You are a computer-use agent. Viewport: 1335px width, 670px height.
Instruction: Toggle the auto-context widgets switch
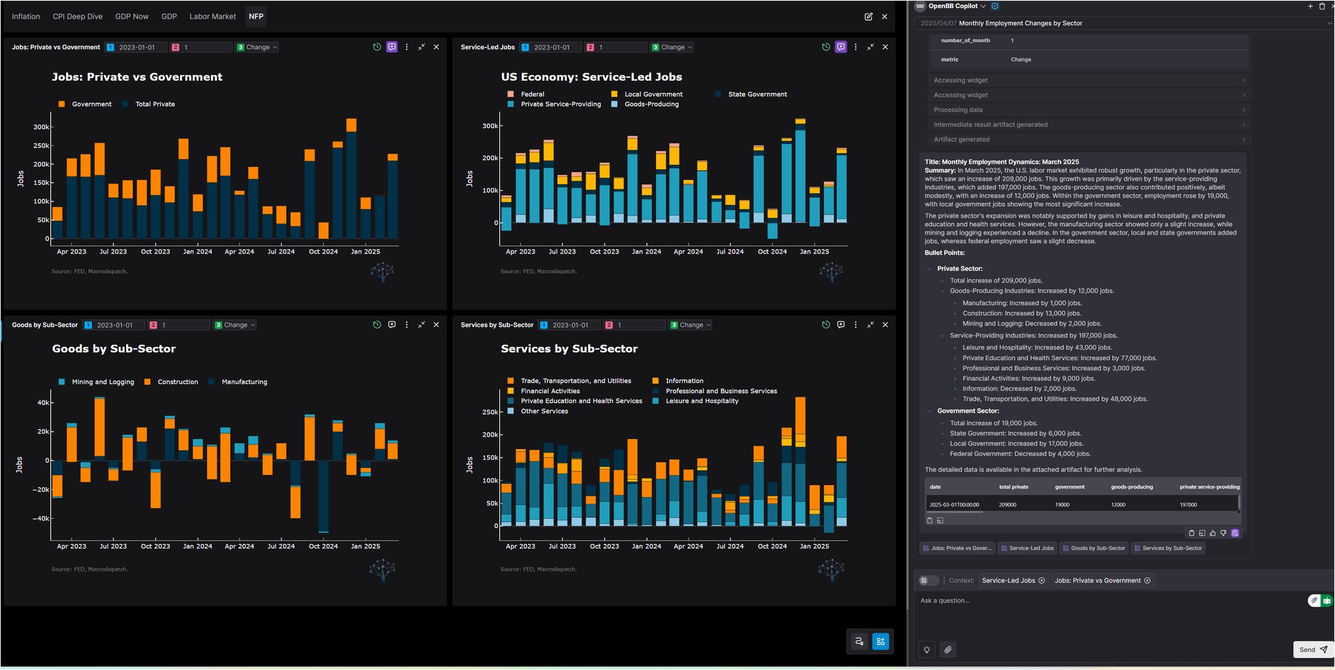click(x=928, y=581)
